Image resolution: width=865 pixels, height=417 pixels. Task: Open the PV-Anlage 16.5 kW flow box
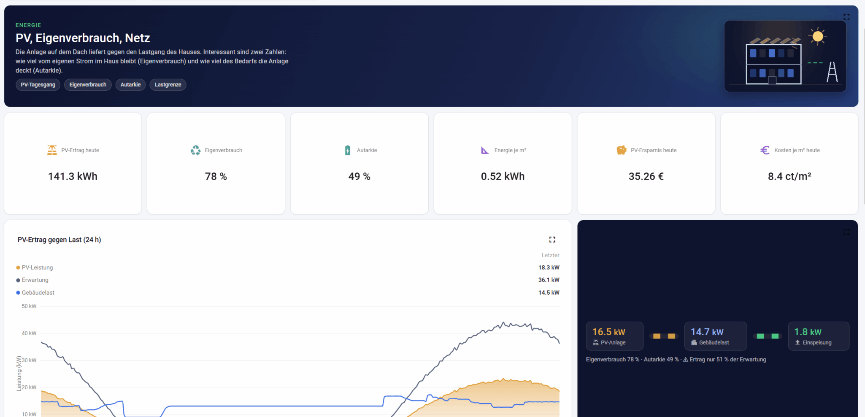[614, 336]
